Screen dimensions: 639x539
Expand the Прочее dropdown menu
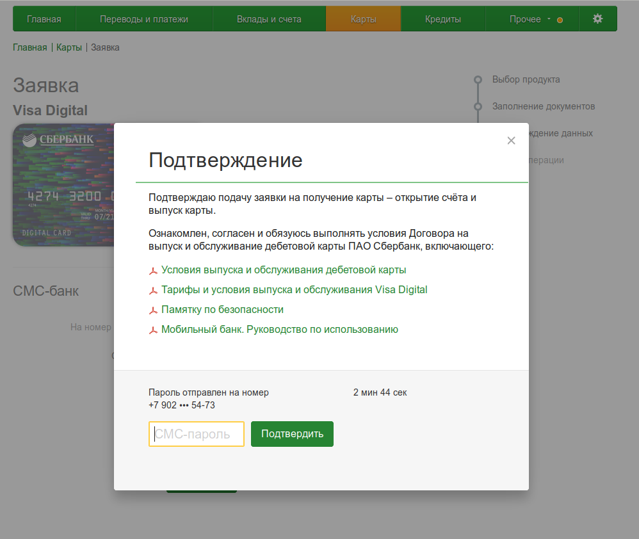(531, 19)
